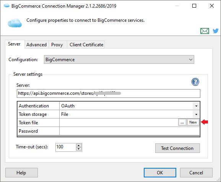Viewport: 221px width, 182px height.
Task: Open Help with the Help button
Action: point(21,173)
